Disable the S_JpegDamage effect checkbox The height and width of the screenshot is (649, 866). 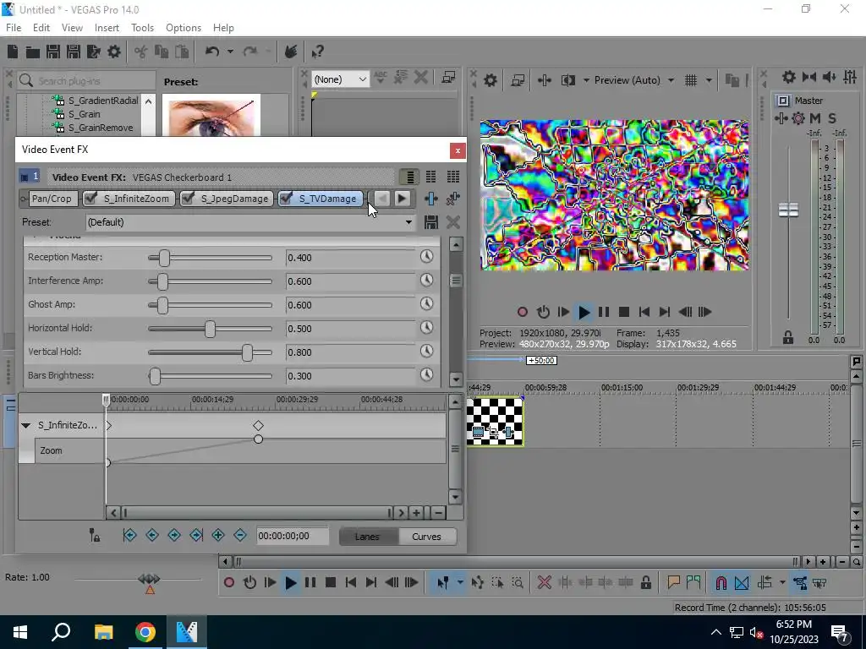tap(189, 198)
